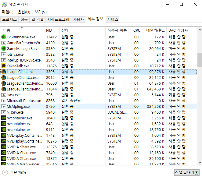
Task: Click the LOCAL SE... user name cell
Action: coord(117,112)
